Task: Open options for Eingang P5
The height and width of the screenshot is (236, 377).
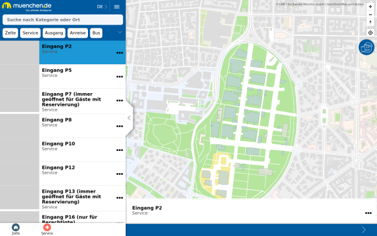Action: [x=119, y=77]
